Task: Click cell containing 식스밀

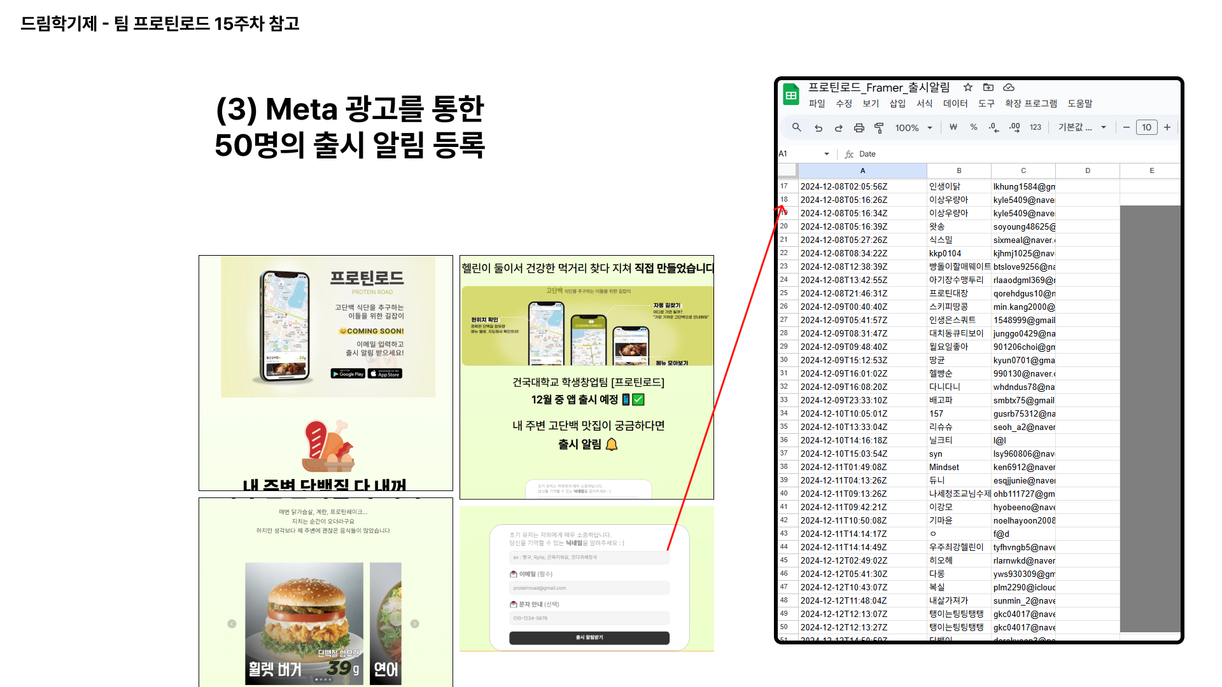Action: click(959, 240)
